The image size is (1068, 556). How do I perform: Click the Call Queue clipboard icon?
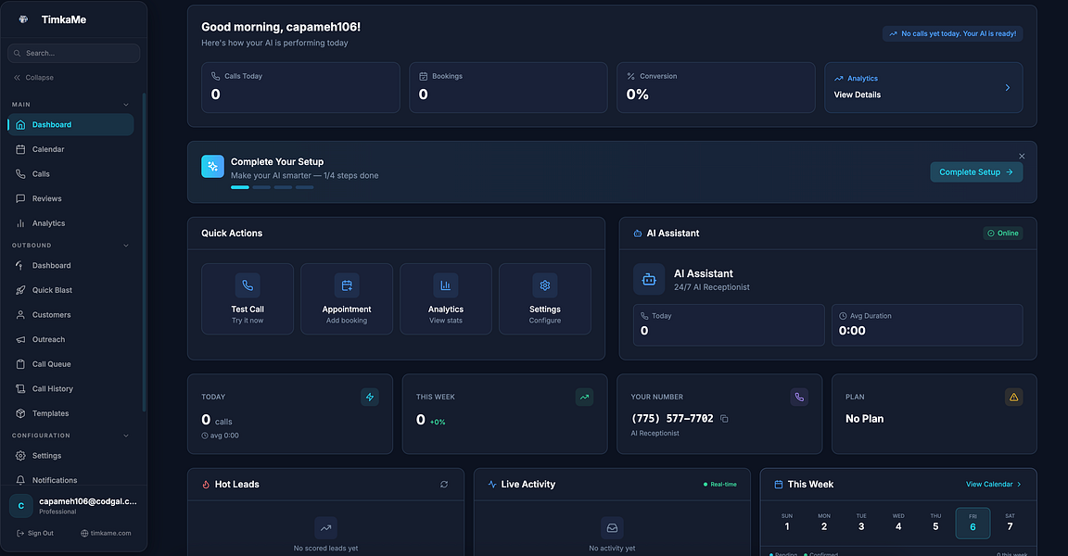pyautogui.click(x=20, y=364)
